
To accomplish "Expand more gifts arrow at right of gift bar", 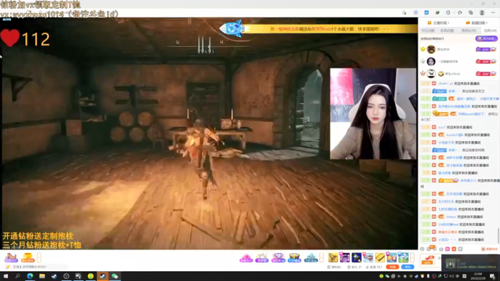I will pyautogui.click(x=412, y=257).
